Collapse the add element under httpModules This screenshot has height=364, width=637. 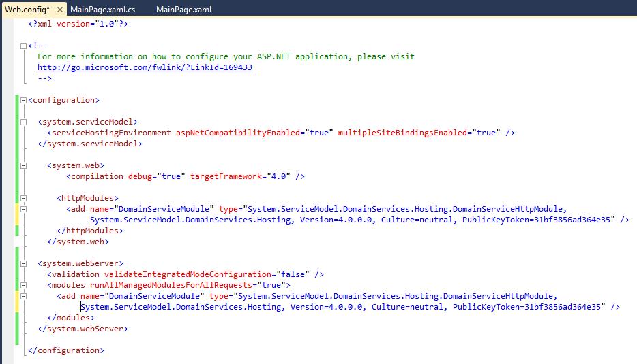point(24,209)
